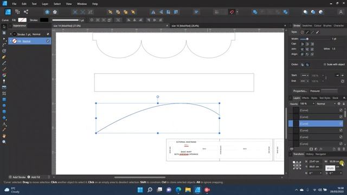The height and width of the screenshot is (195, 347).
Task: Select the Artistic Text tool
Action: pyautogui.click(x=4, y=124)
